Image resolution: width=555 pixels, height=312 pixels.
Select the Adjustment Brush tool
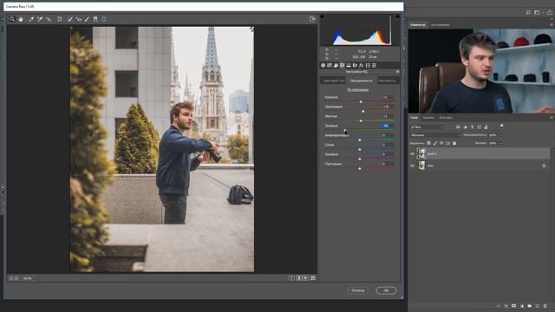coord(87,19)
